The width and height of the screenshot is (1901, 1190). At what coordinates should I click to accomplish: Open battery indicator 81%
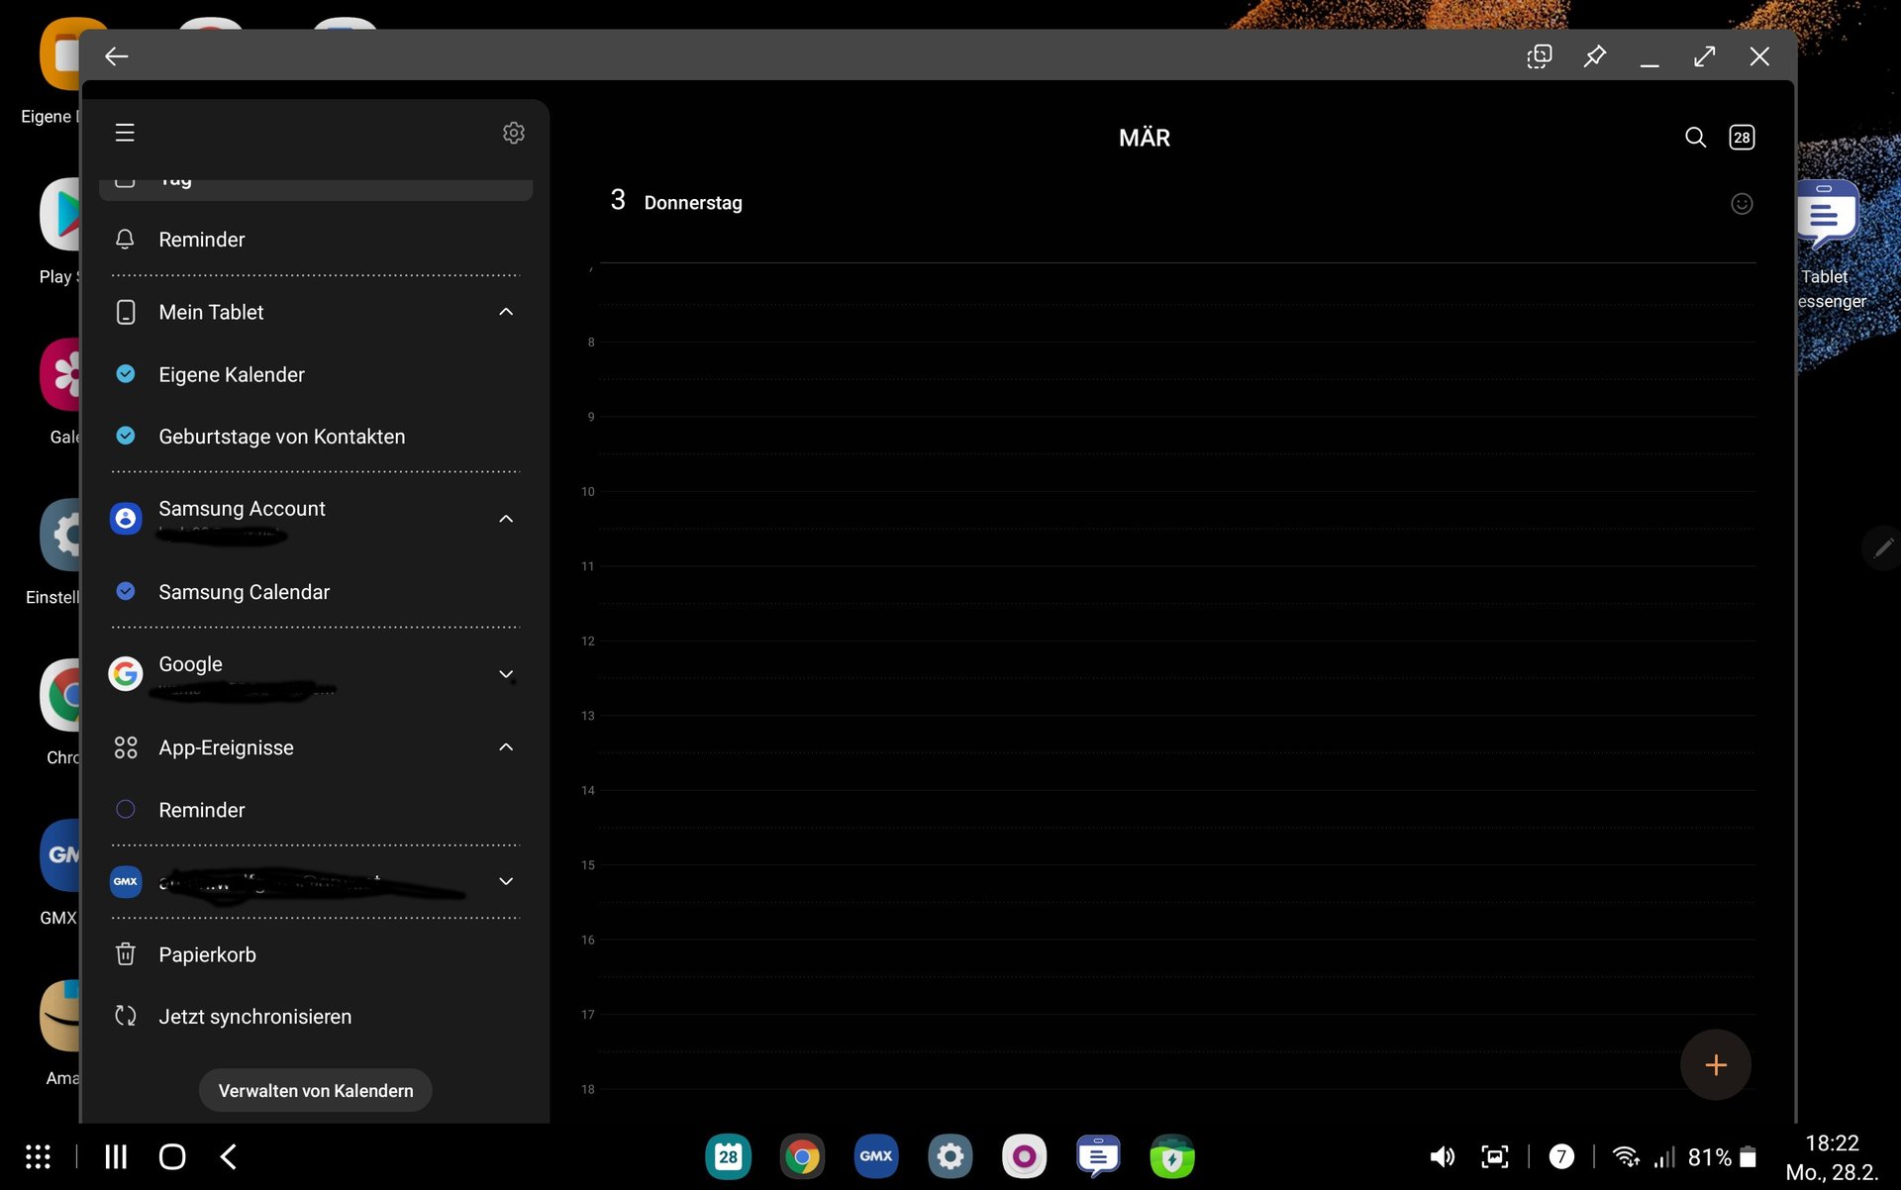(x=1723, y=1156)
